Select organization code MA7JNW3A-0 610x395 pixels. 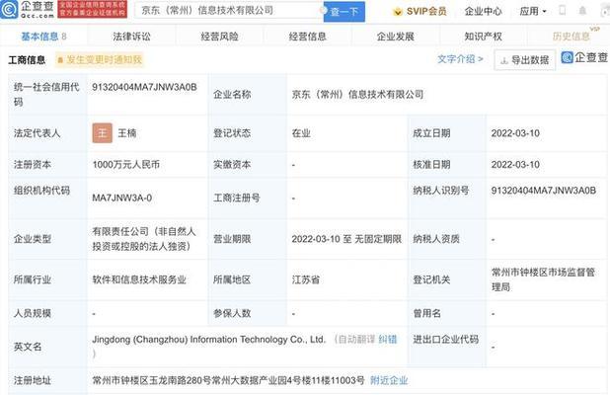click(x=122, y=197)
